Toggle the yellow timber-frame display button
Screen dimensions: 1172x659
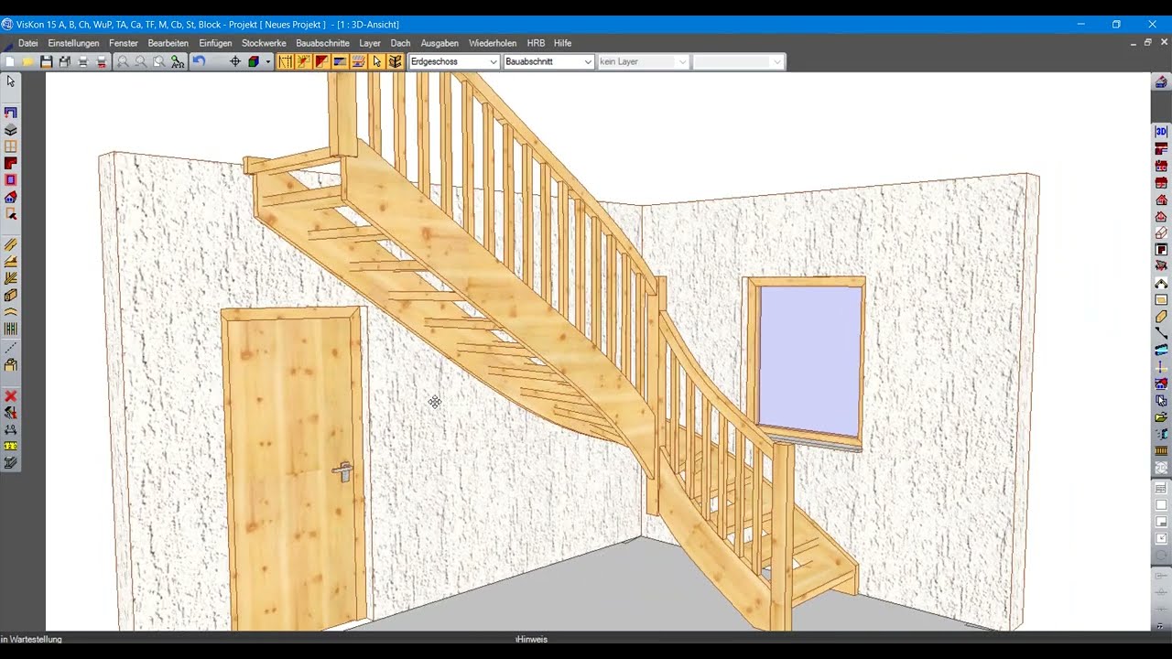395,61
